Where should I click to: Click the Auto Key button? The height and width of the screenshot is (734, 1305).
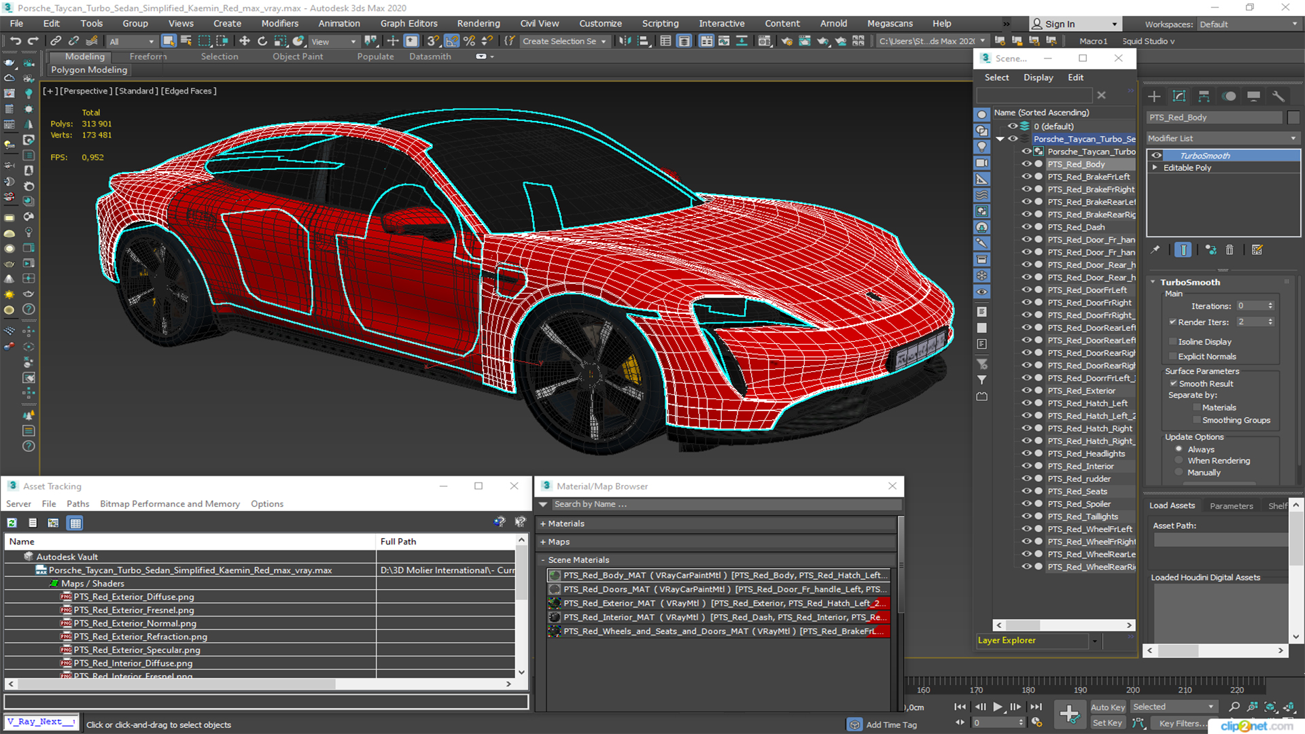coord(1107,707)
